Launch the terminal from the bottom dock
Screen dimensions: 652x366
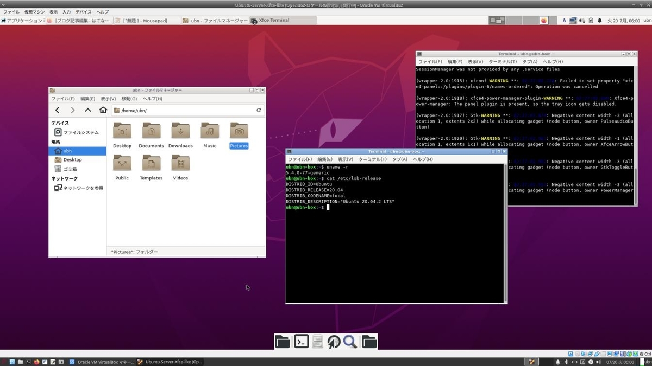click(302, 341)
